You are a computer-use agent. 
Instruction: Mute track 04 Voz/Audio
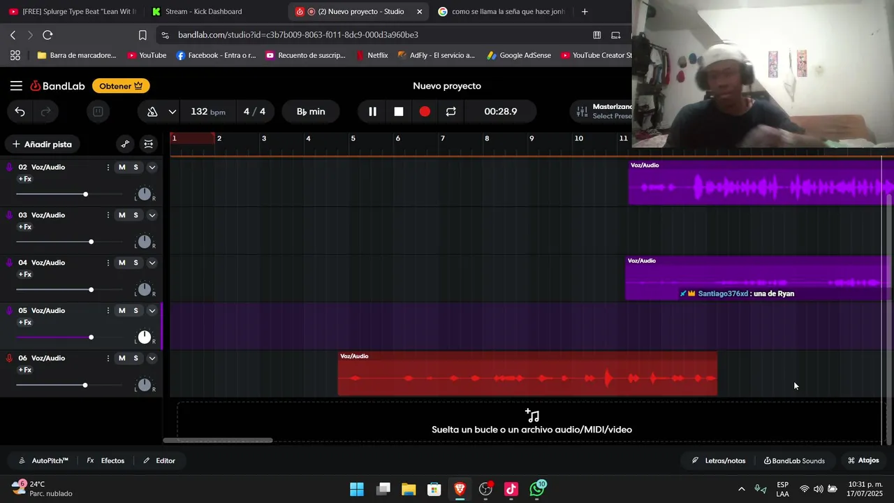coord(122,263)
